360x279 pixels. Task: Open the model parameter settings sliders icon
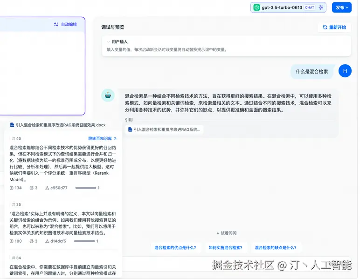tap(321, 7)
